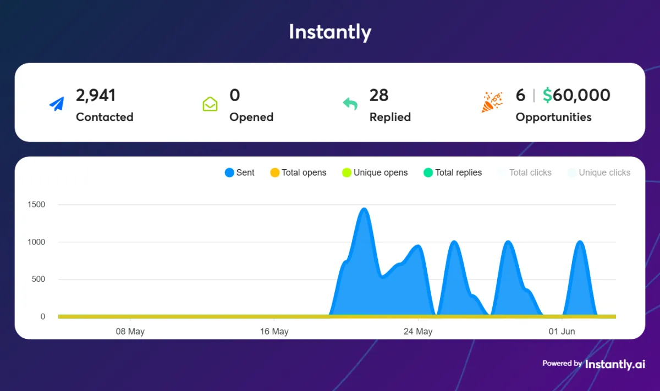Click the green reply arrow icon

350,103
